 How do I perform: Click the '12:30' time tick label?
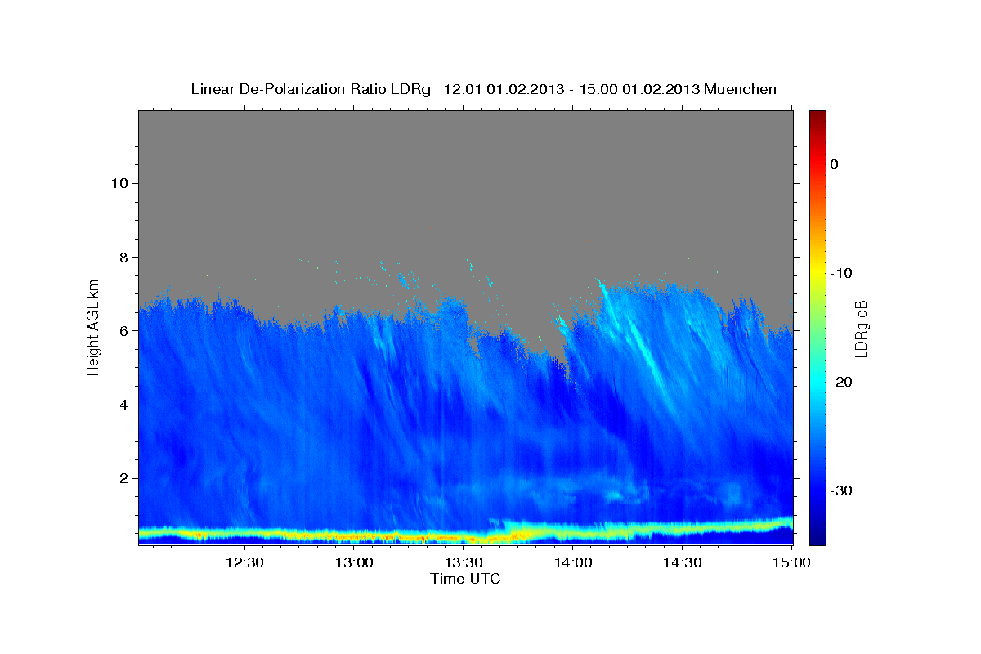[x=244, y=562]
